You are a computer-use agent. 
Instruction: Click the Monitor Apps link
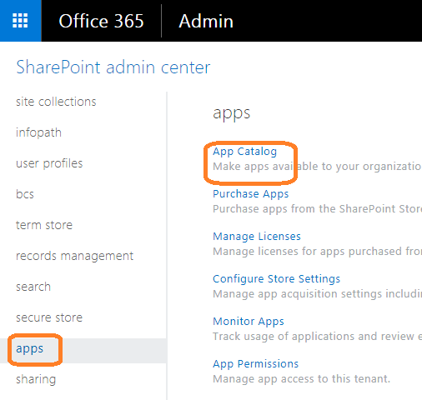coord(249,322)
